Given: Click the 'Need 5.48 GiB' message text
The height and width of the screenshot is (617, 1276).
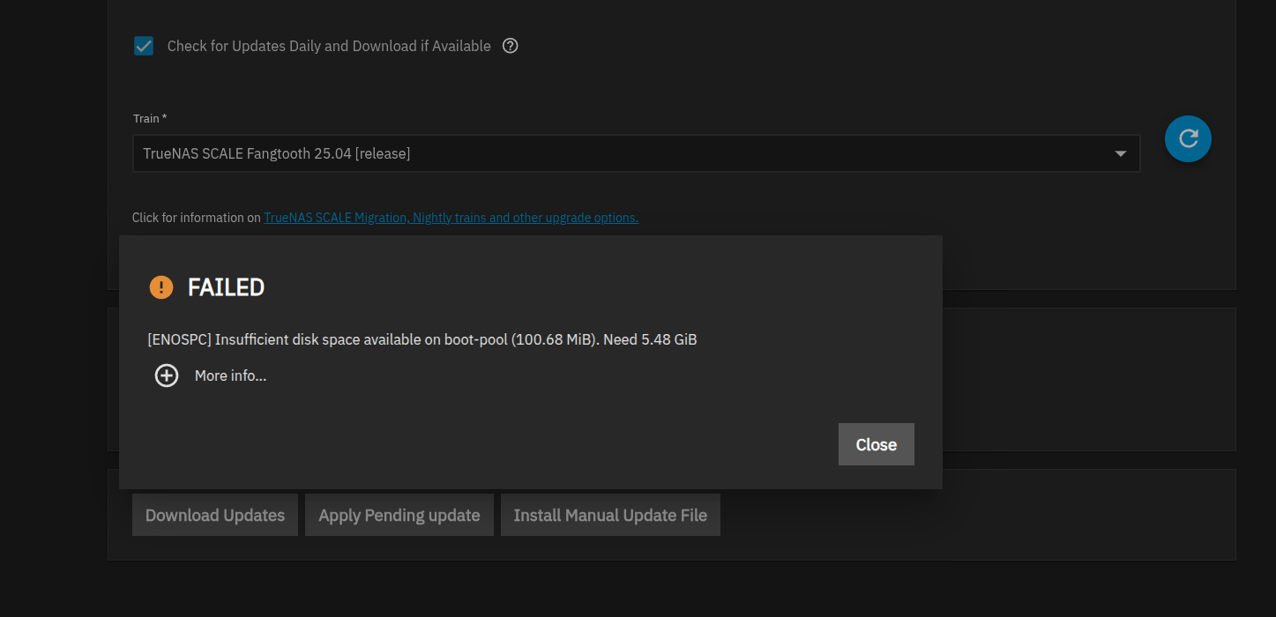Looking at the screenshot, I should tap(651, 339).
